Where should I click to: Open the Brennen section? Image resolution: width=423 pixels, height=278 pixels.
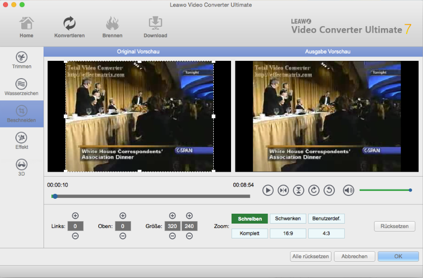point(112,27)
